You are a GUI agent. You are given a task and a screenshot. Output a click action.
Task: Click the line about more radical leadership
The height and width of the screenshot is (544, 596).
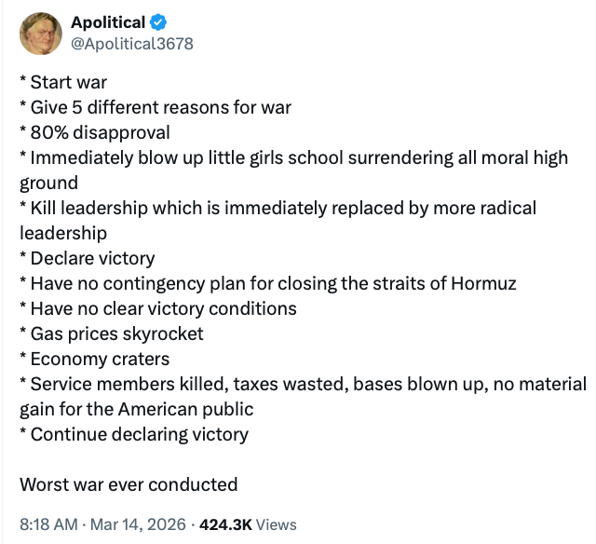(278, 209)
